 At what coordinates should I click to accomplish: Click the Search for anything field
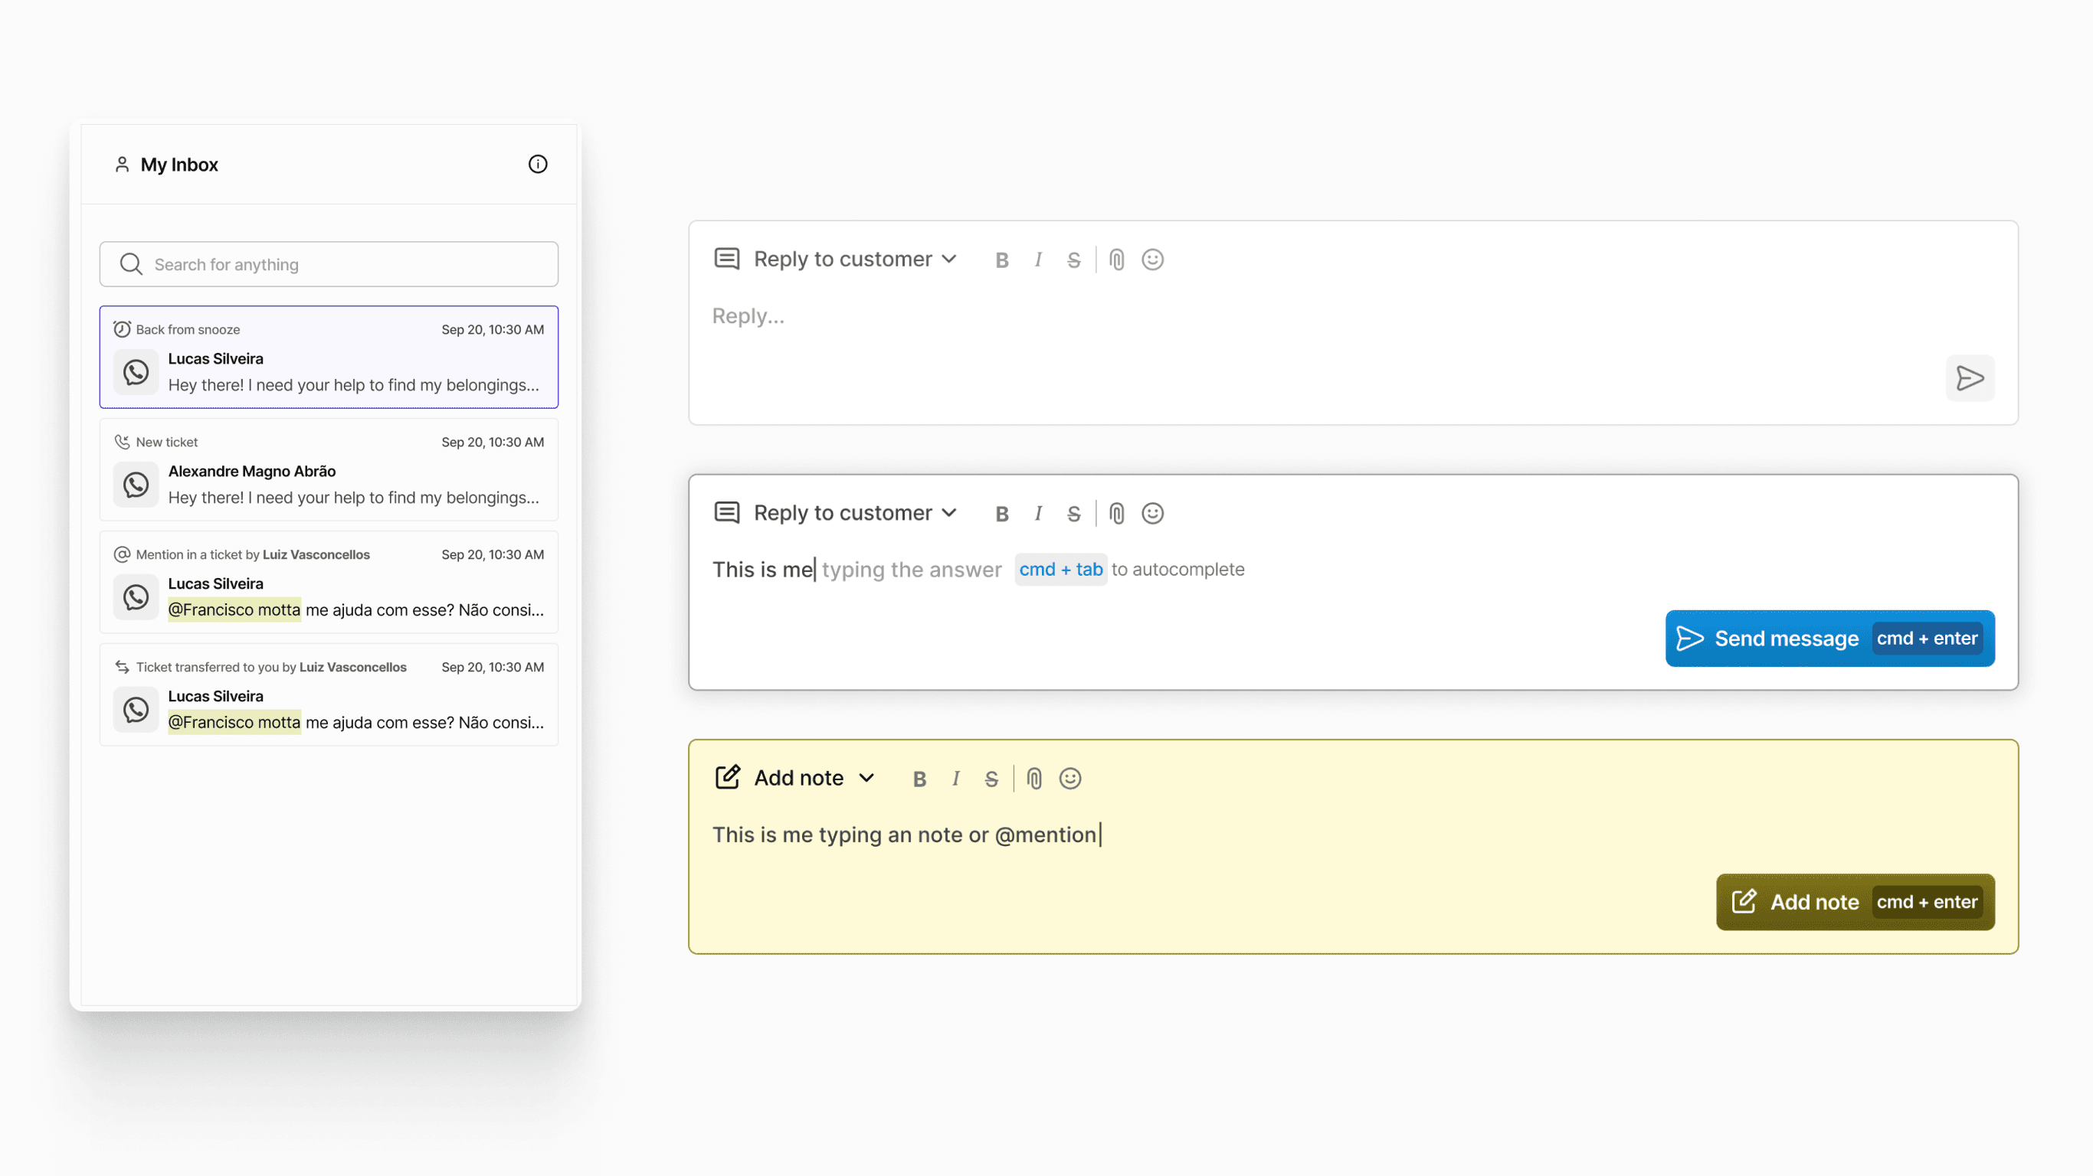pos(328,264)
